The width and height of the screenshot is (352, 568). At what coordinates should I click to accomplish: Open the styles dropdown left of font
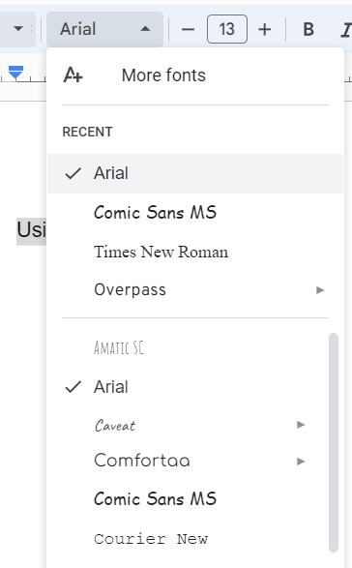17,29
